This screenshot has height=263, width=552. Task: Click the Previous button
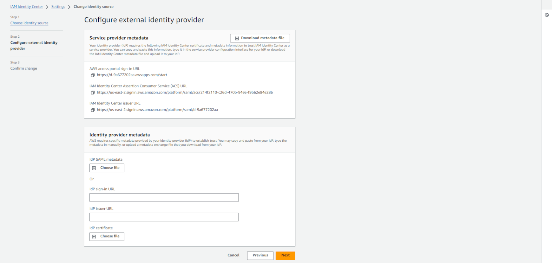point(260,255)
